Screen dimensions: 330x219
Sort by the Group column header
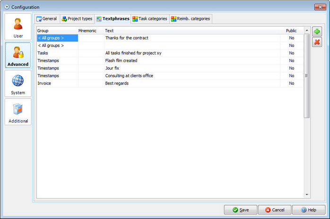(x=57, y=31)
